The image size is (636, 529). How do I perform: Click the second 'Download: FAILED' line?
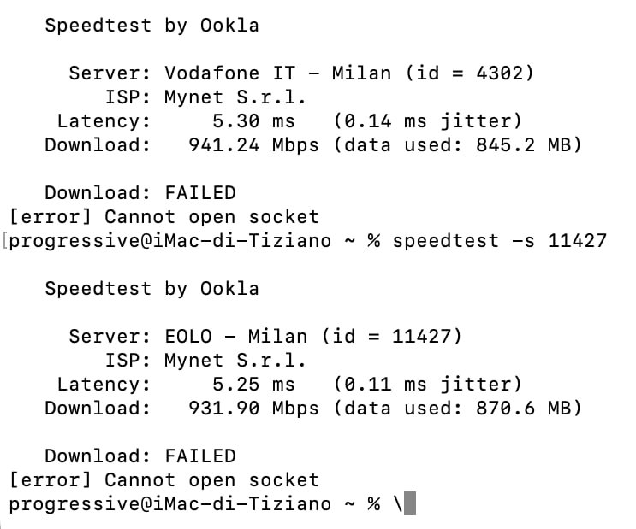(x=140, y=456)
